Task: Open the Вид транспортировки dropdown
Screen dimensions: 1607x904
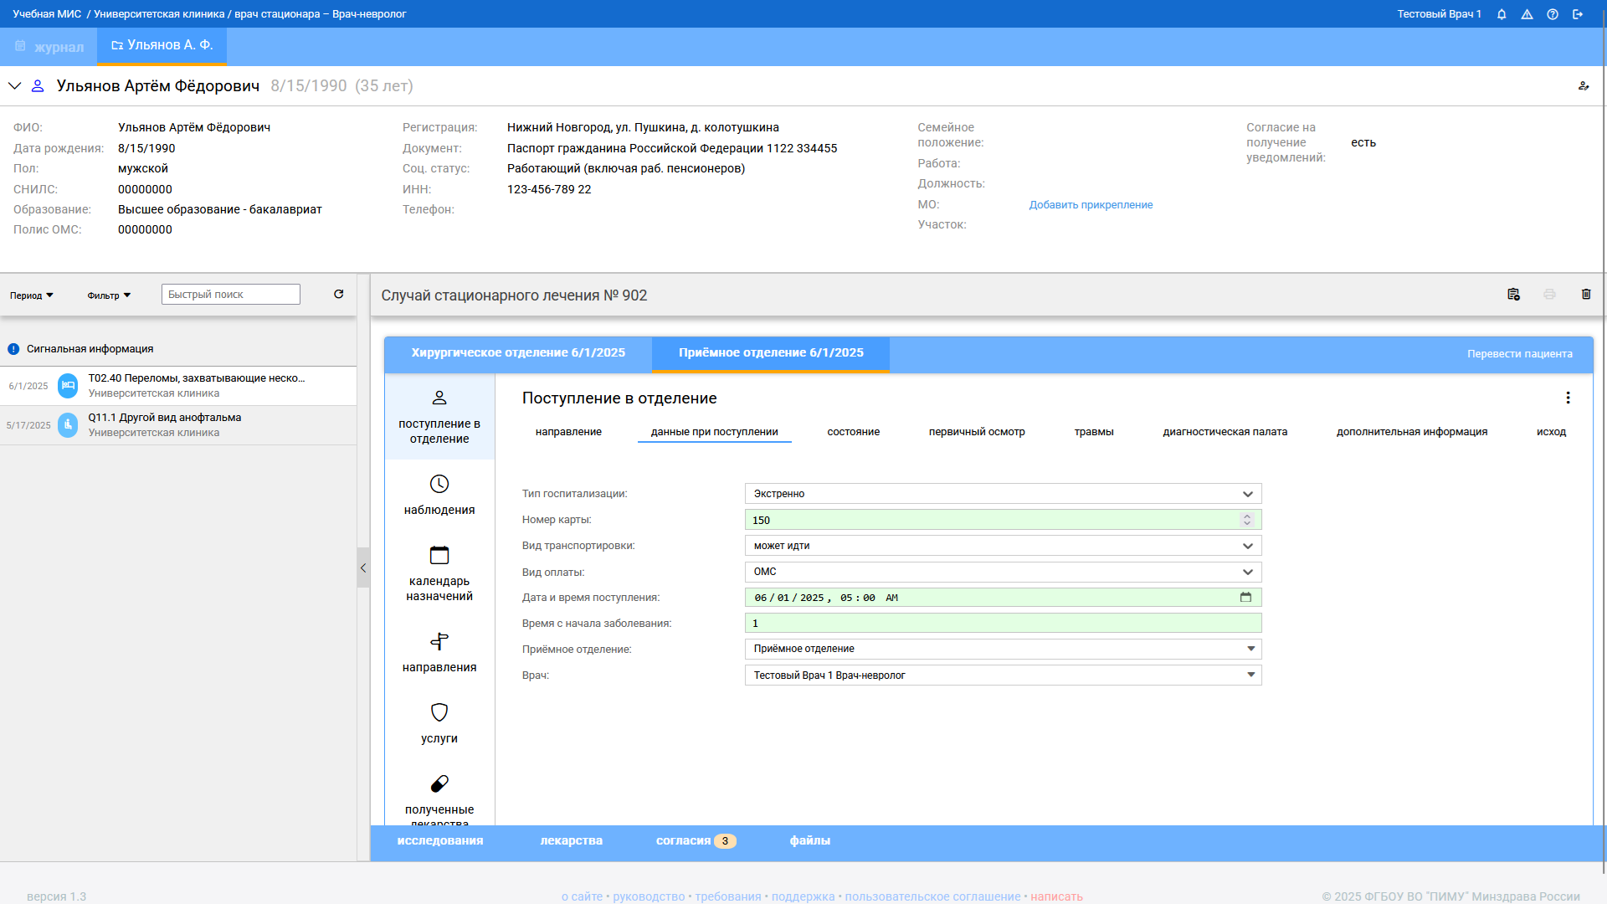Action: tap(1247, 546)
